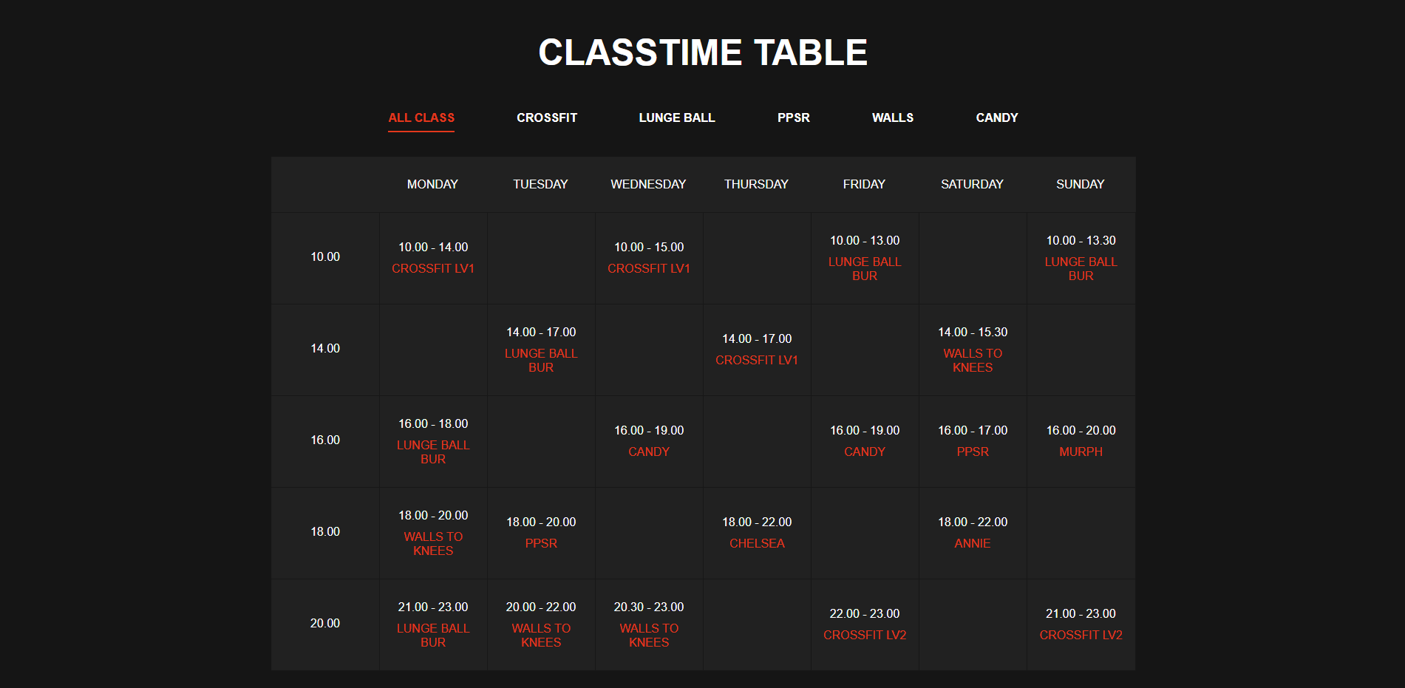Select Tuesday 14.00 LUNGE BALL BUR class

541,360
